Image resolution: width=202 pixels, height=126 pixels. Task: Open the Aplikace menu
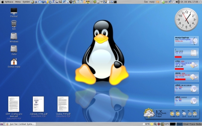[x=9, y=2]
